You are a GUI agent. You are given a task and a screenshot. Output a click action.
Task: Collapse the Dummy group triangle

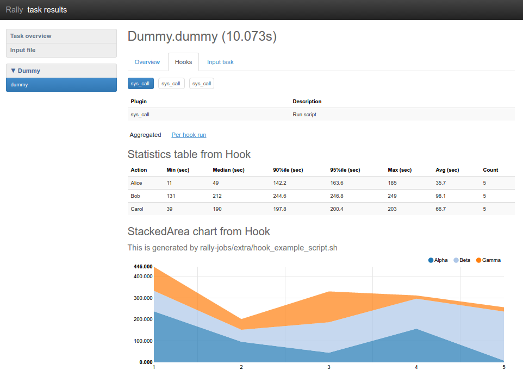(14, 71)
